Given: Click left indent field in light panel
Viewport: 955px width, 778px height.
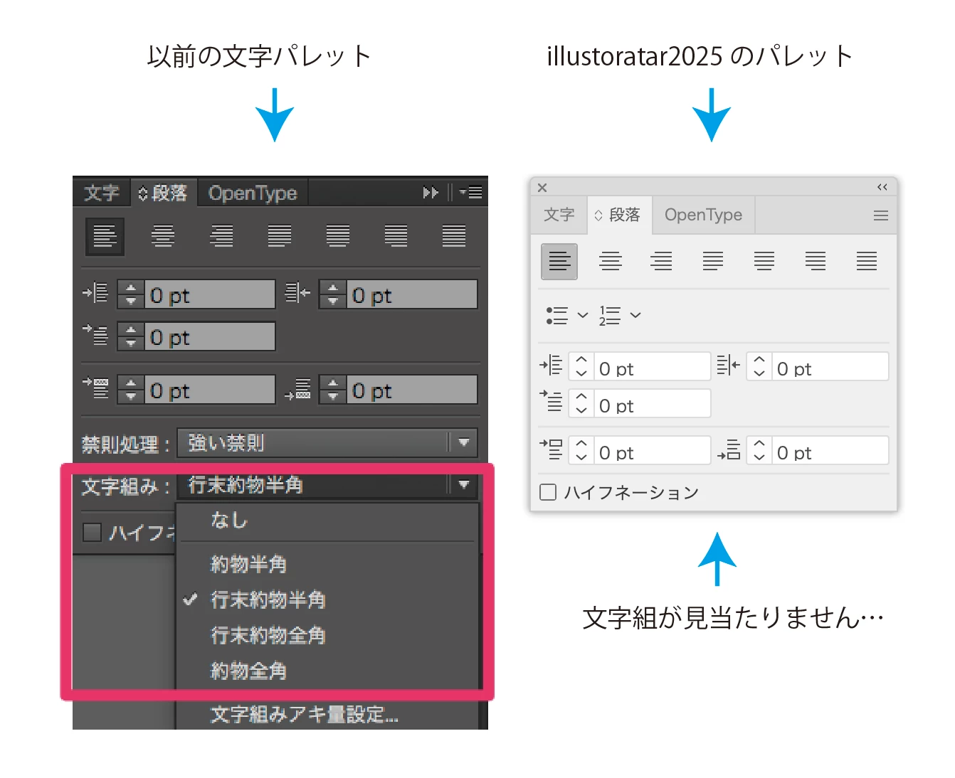Looking at the screenshot, I should 652,367.
